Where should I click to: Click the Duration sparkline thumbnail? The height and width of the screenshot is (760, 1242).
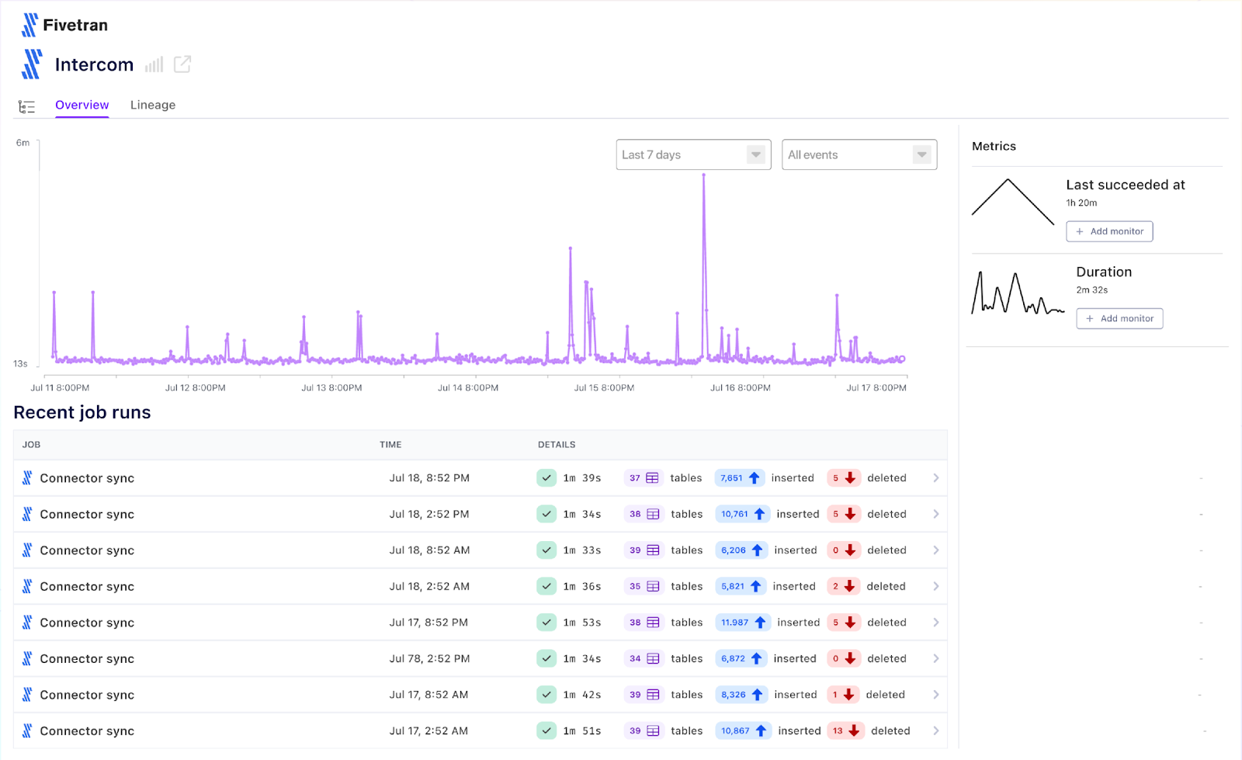[x=1017, y=293]
